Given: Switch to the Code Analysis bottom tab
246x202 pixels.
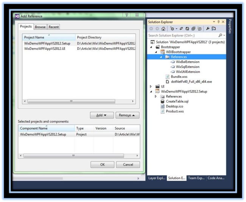Looking at the screenshot, I should (216, 178).
